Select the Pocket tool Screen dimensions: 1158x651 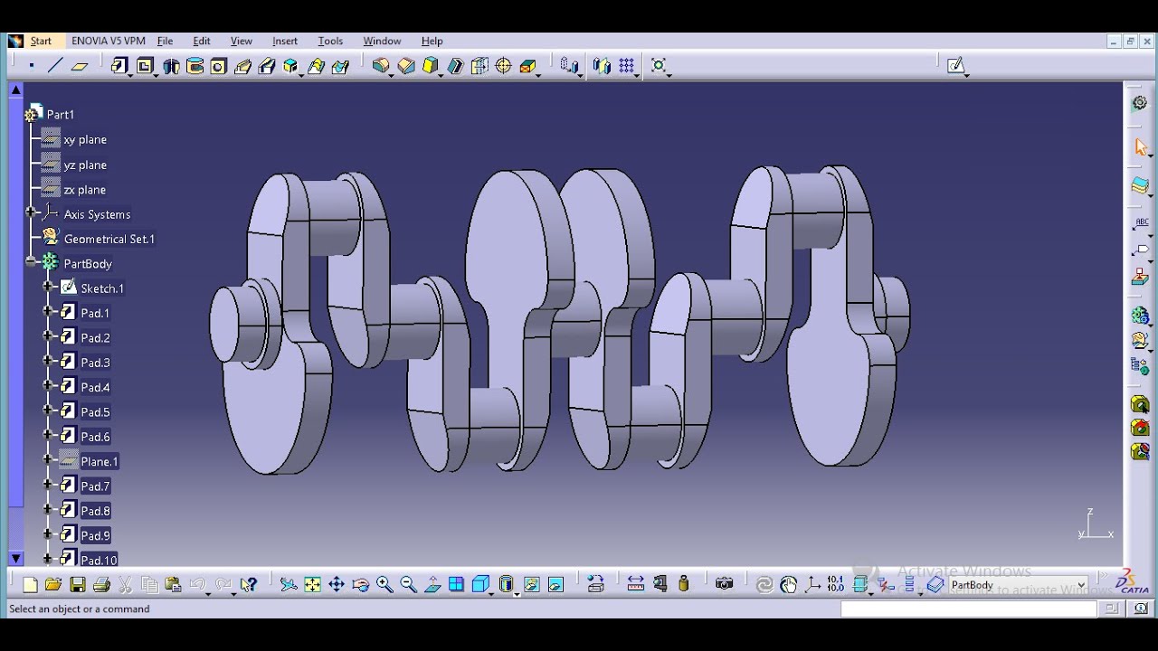click(145, 65)
